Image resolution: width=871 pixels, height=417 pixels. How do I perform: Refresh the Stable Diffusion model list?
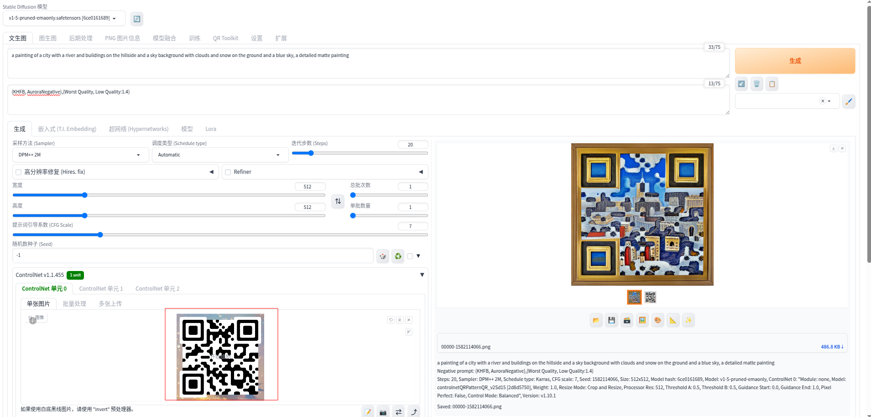click(137, 19)
